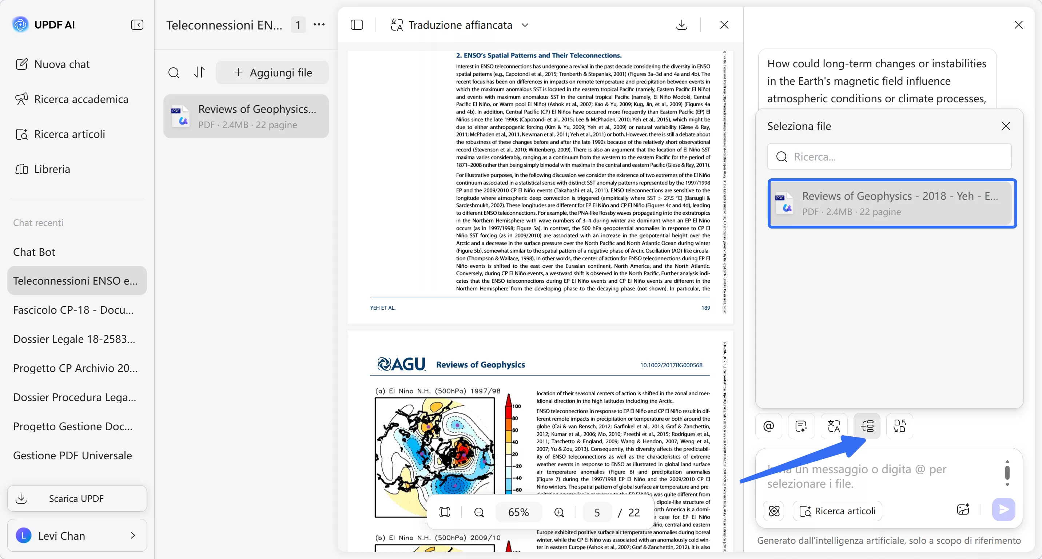Open the chat options three-dot menu
1042x559 pixels.
[x=319, y=25]
